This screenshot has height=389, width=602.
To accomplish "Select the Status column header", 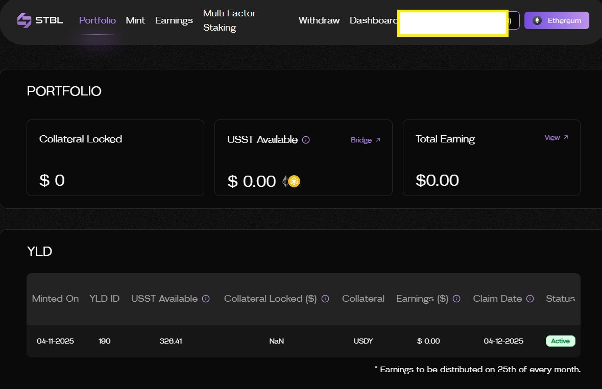I will tap(561, 299).
